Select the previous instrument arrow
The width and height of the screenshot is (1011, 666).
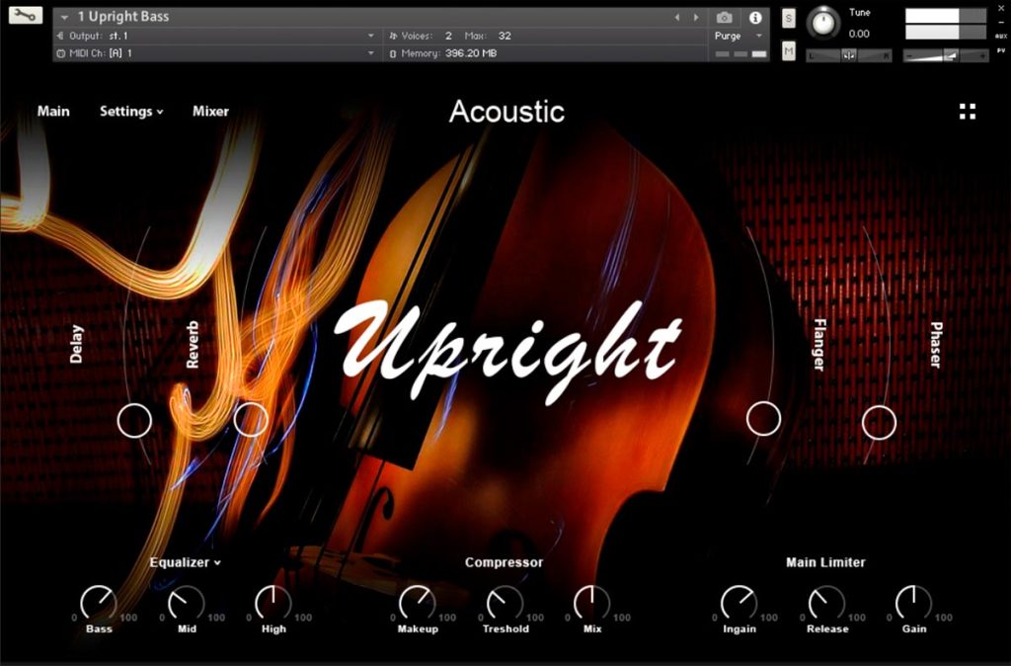click(677, 18)
